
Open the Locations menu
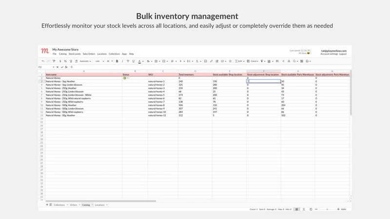102,54
